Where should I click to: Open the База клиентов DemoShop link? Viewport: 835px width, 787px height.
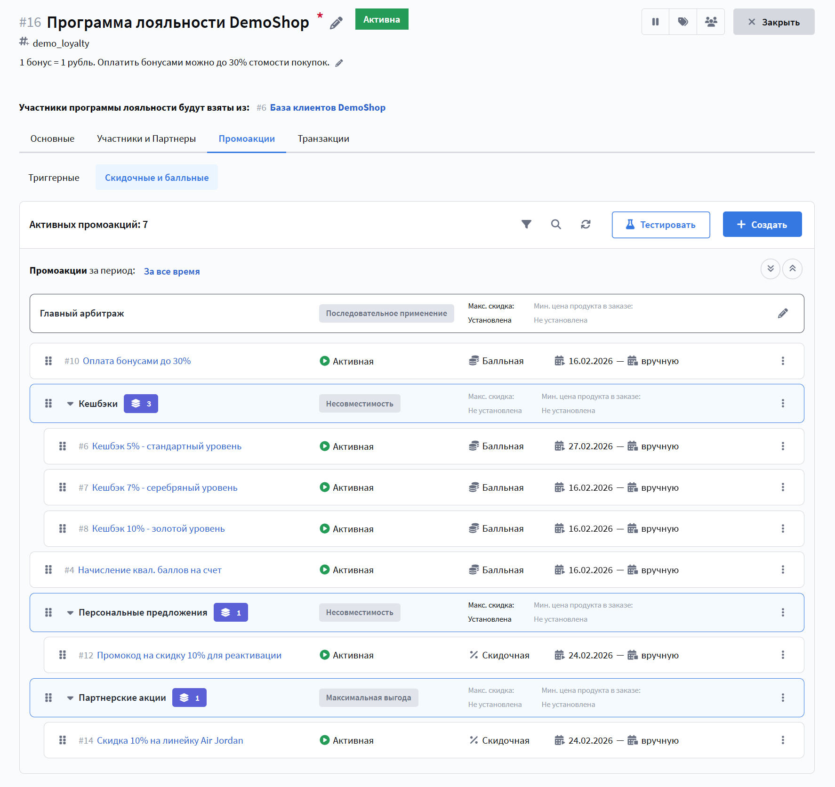328,107
